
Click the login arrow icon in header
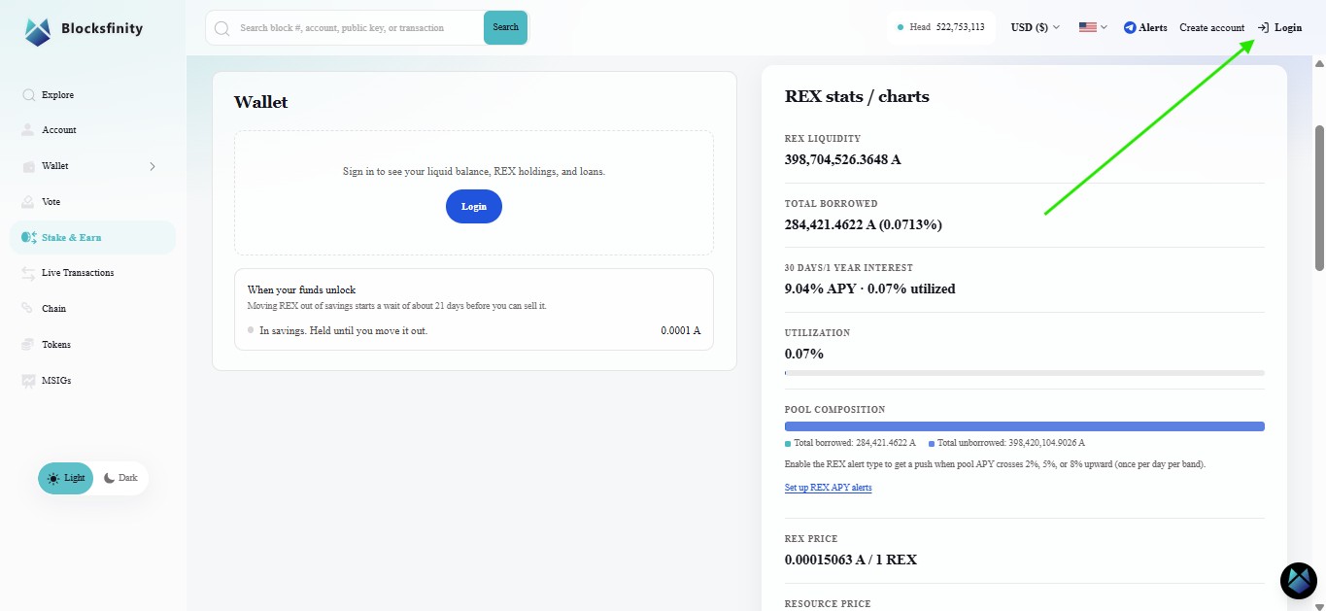pyautogui.click(x=1263, y=28)
